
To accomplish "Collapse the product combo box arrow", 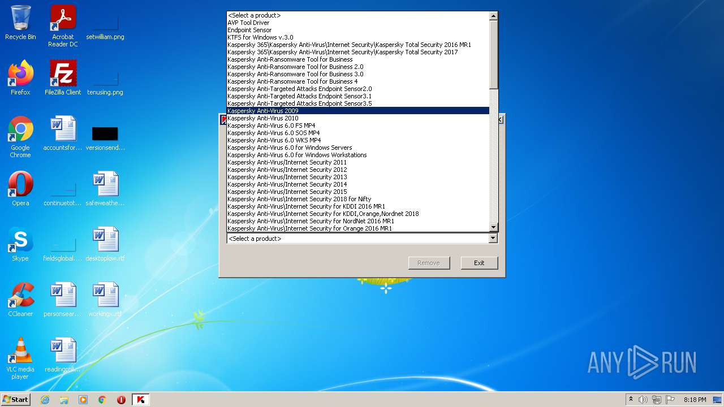I will point(493,239).
